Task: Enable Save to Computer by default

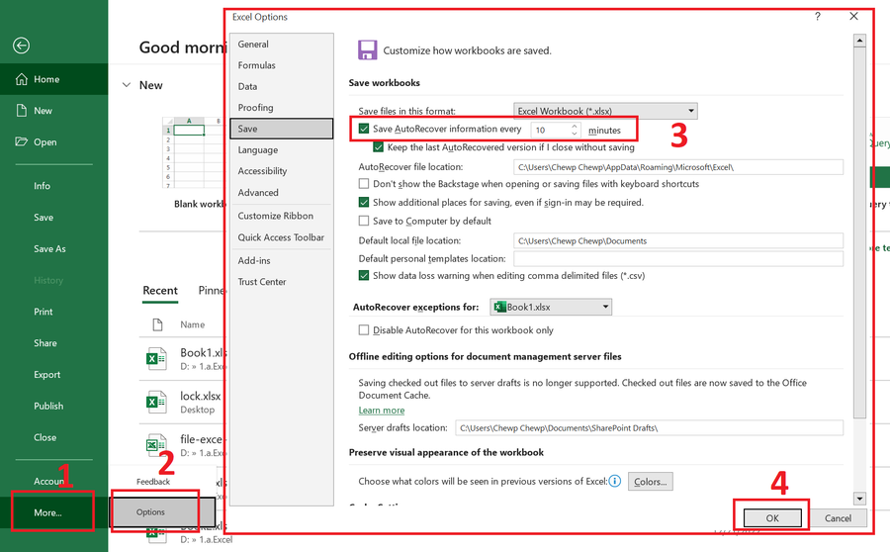Action: (364, 221)
